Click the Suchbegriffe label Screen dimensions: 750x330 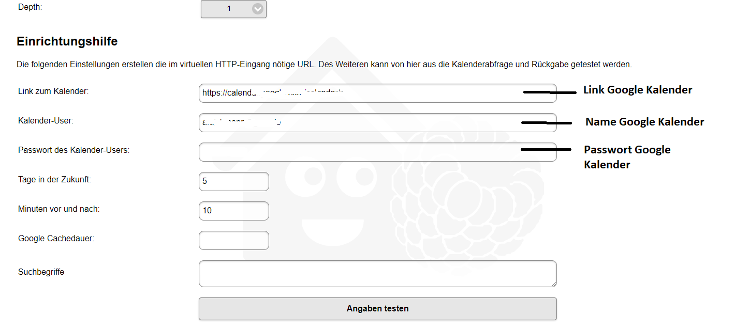[x=41, y=272]
